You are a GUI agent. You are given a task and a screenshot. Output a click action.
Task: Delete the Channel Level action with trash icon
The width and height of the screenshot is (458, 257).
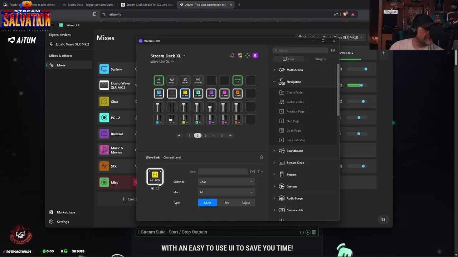pos(261,157)
